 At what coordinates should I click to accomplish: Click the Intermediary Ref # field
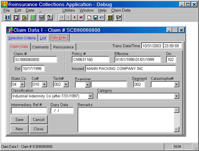click(29, 110)
